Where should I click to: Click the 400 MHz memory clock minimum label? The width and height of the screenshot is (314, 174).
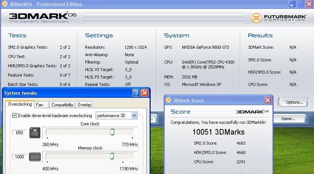click(x=50, y=169)
